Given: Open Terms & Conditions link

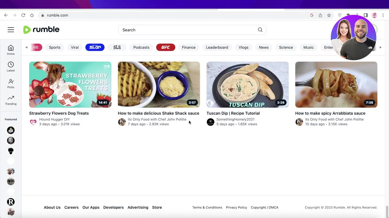Looking at the screenshot, I should click(207, 207).
